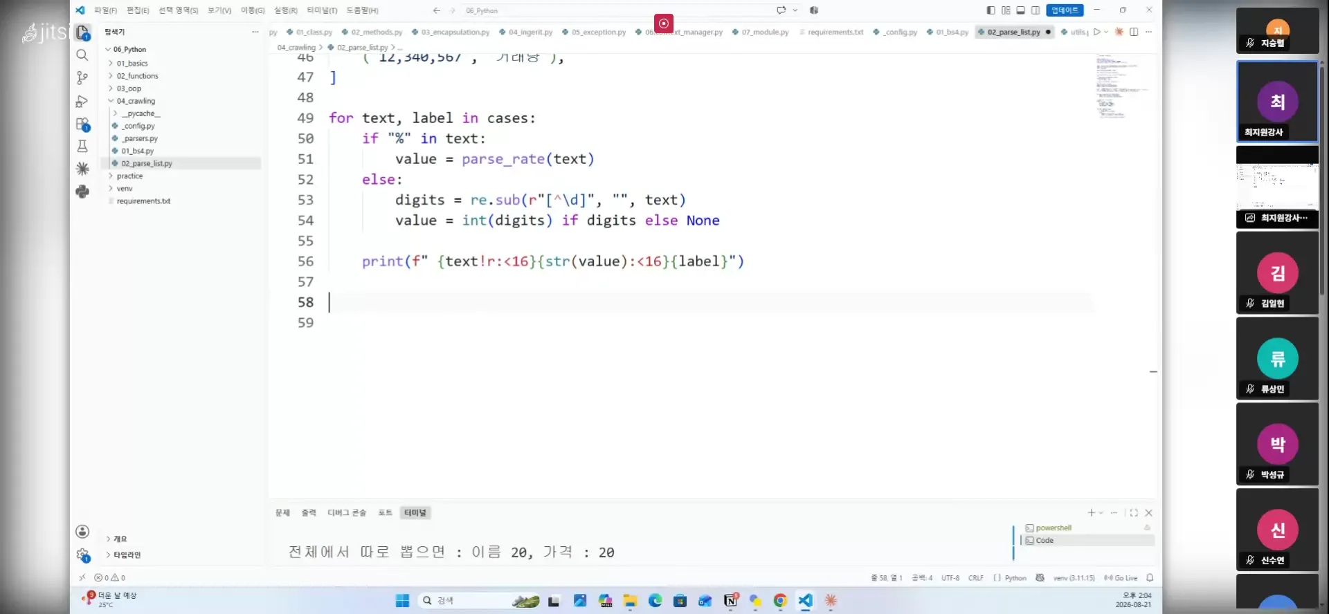Image resolution: width=1329 pixels, height=614 pixels.
Task: Switch to the 07_module.py tab
Action: (761, 32)
